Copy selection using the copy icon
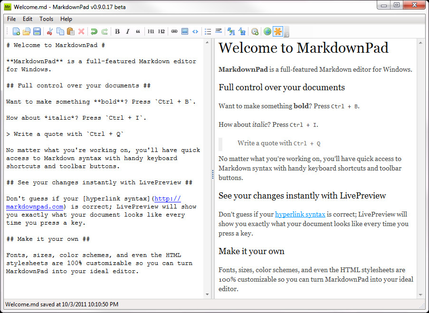The width and height of the screenshot is (429, 313). click(x=60, y=31)
